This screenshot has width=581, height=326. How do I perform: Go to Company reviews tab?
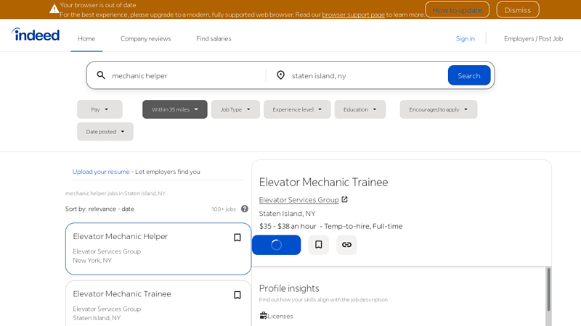click(145, 38)
